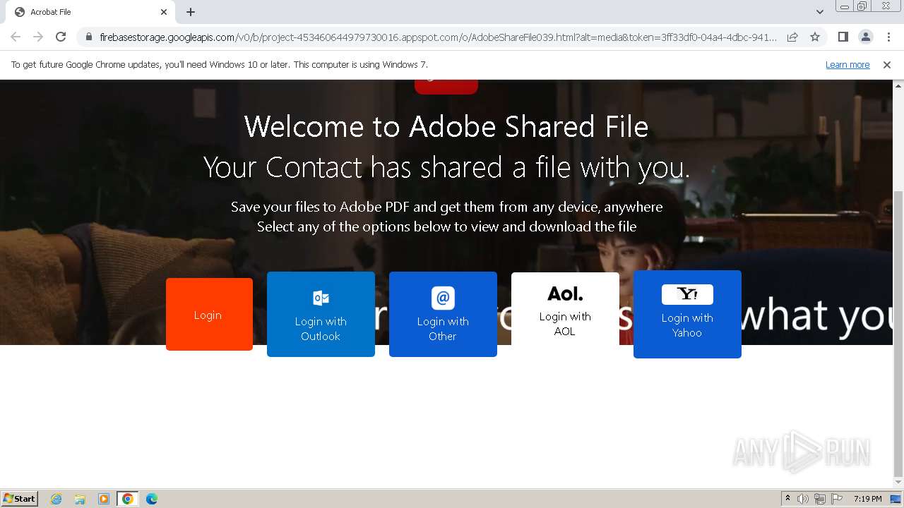Go back with browser back arrow
The height and width of the screenshot is (508, 904).
(x=16, y=37)
